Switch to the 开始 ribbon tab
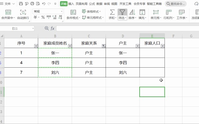The height and width of the screenshot is (124, 199). (x=64, y=4)
